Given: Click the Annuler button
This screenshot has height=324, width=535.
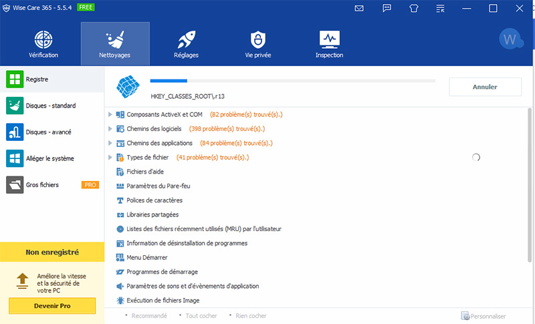Looking at the screenshot, I should click(x=485, y=87).
